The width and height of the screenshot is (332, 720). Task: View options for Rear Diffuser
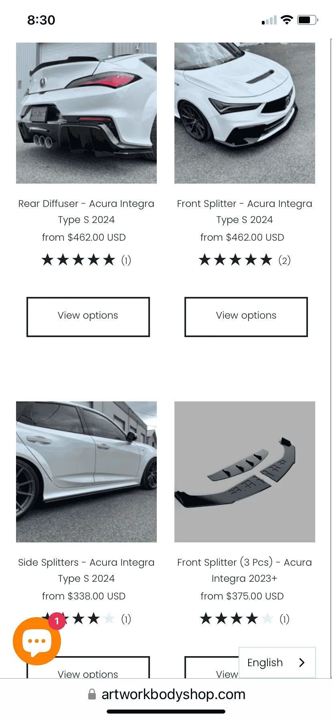[88, 317]
